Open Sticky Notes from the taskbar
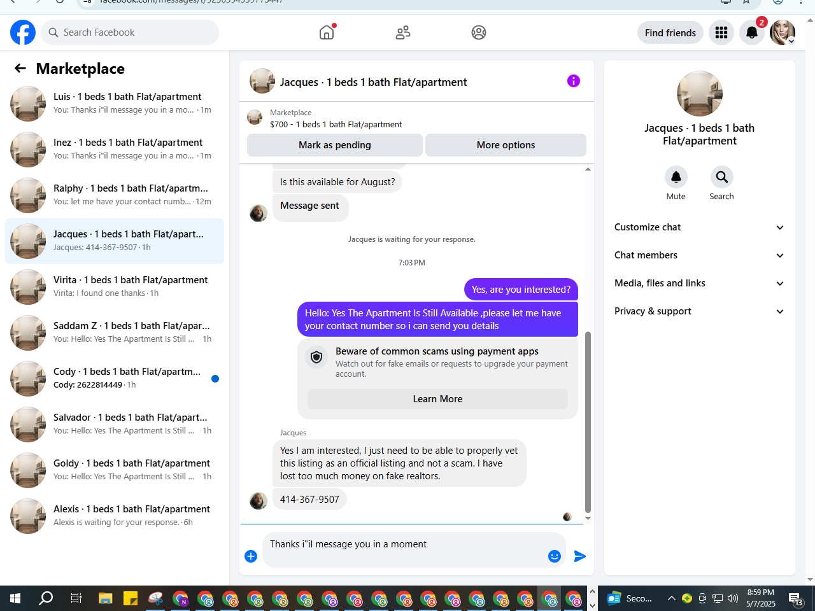The height and width of the screenshot is (611, 815). click(131, 598)
